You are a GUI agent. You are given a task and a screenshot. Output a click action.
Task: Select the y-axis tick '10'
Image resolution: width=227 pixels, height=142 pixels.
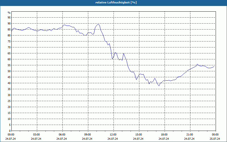9,119
